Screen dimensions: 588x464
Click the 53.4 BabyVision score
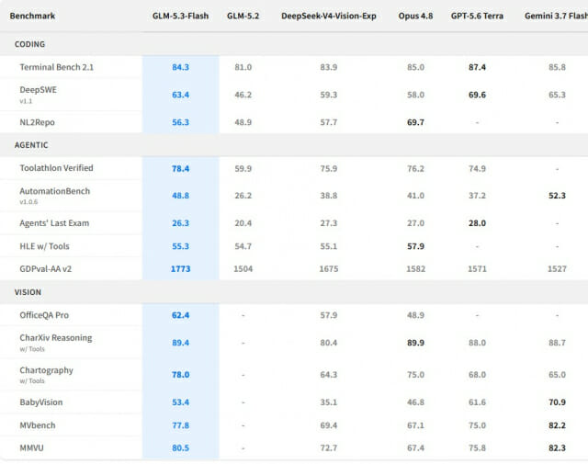pos(180,402)
